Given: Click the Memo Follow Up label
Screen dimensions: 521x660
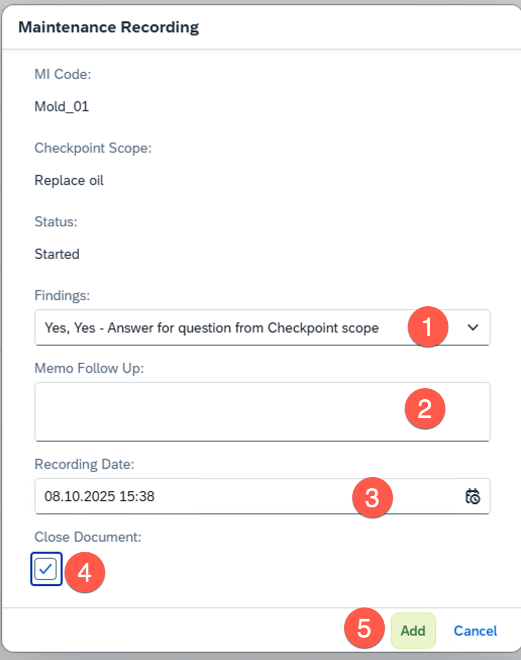Looking at the screenshot, I should click(x=89, y=368).
